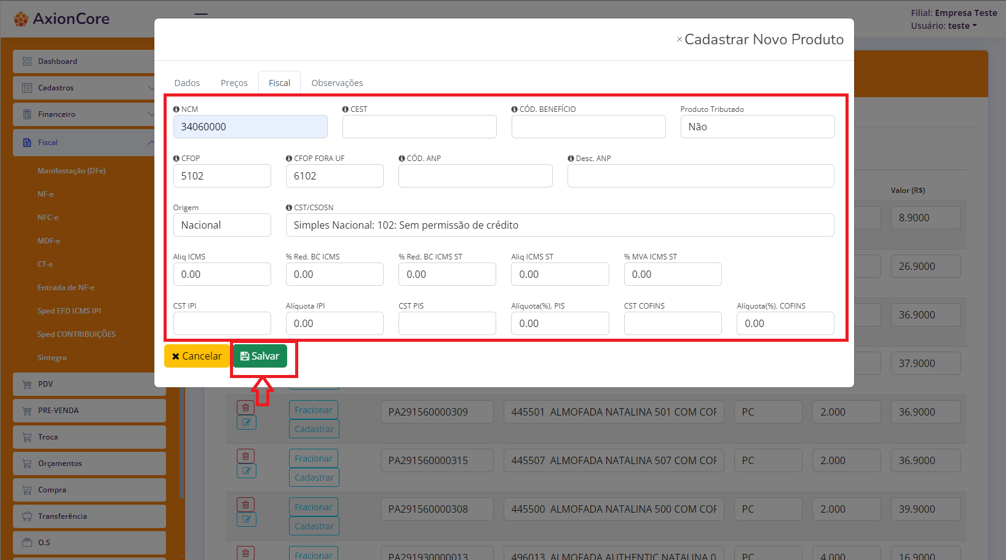1006x560 pixels.
Task: Close the Cadastrar Novo Produto dialog
Action: (x=679, y=39)
